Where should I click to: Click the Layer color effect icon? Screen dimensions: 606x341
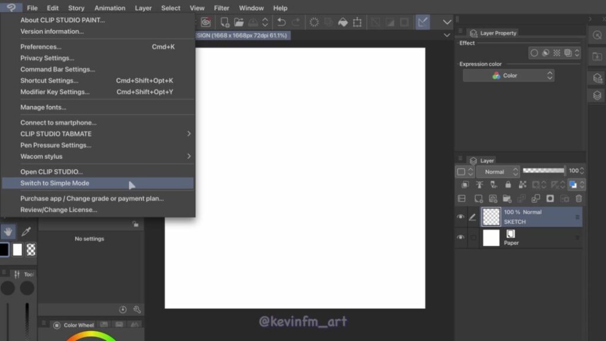point(568,53)
